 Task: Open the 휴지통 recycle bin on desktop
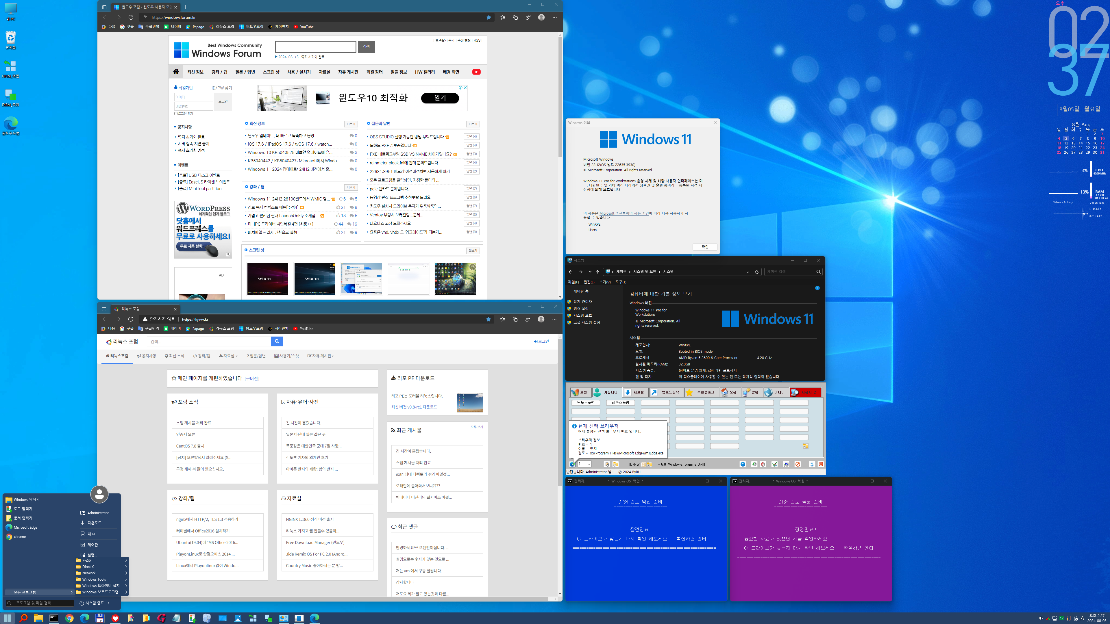pos(11,40)
